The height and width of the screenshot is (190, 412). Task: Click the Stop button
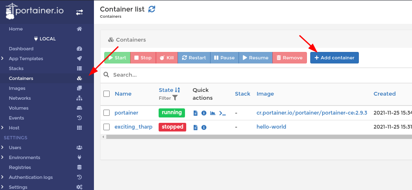click(143, 58)
